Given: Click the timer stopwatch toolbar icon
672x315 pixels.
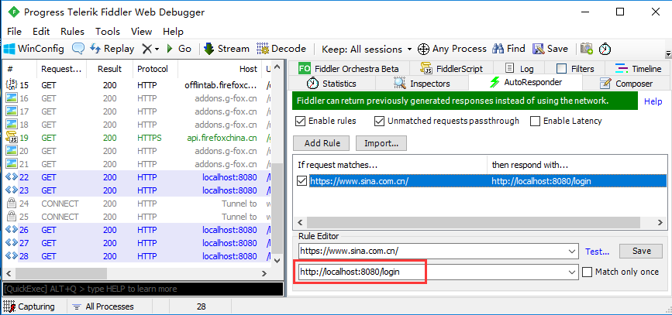Looking at the screenshot, I should point(605,49).
